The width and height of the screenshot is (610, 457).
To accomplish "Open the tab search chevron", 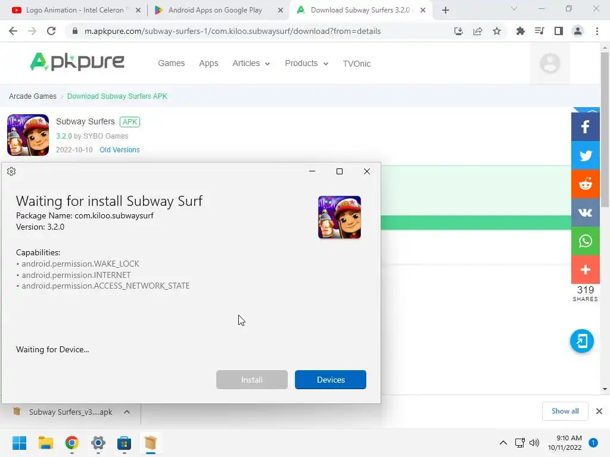I will (514, 8).
